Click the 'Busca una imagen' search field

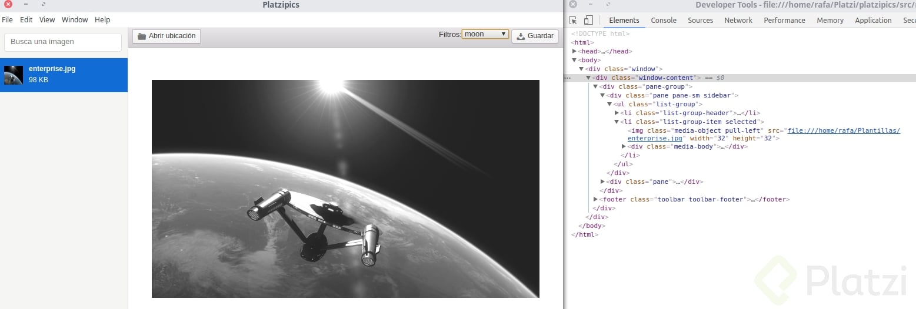pyautogui.click(x=63, y=42)
